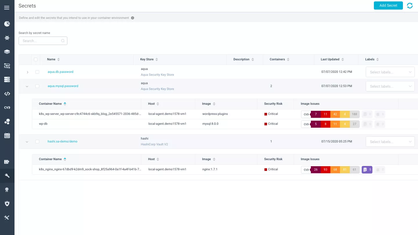Click the 07/15/2020 05:25 PM timestamp

337,142
